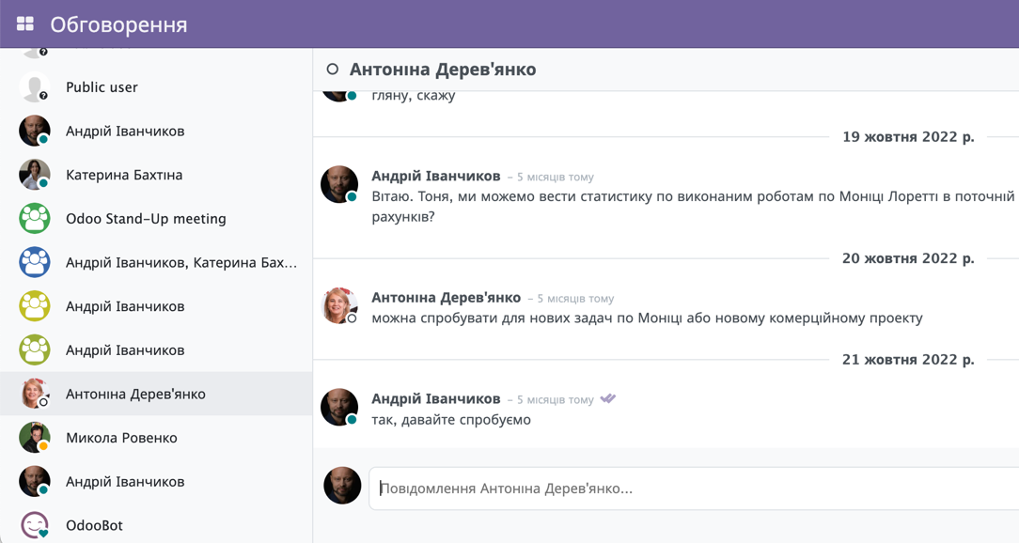Click Микола Ровенко's avatar in the sidebar
1019x543 pixels.
pyautogui.click(x=35, y=438)
